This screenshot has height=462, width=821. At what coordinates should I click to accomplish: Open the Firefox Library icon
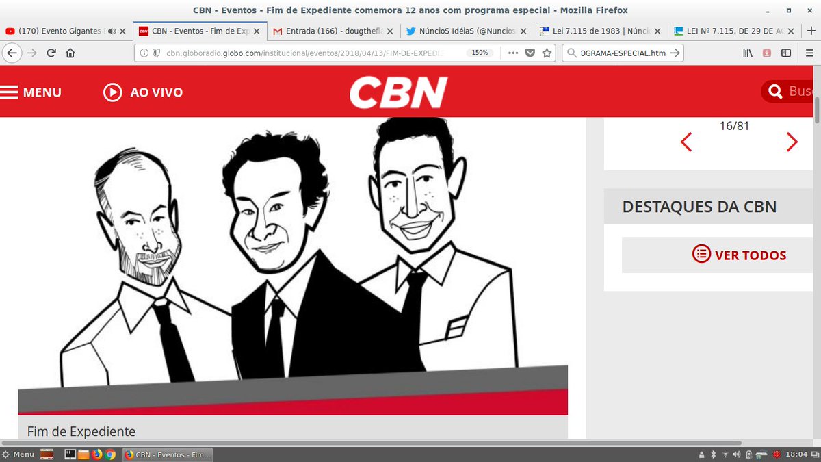click(749, 53)
